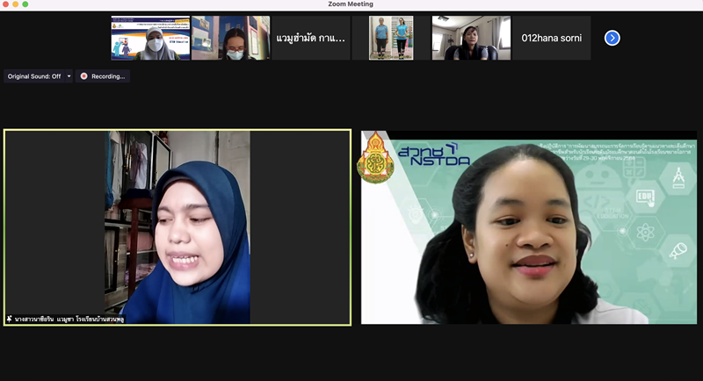Click the Zoom Meeting window title
Screen dimensions: 703x381
coord(351,5)
